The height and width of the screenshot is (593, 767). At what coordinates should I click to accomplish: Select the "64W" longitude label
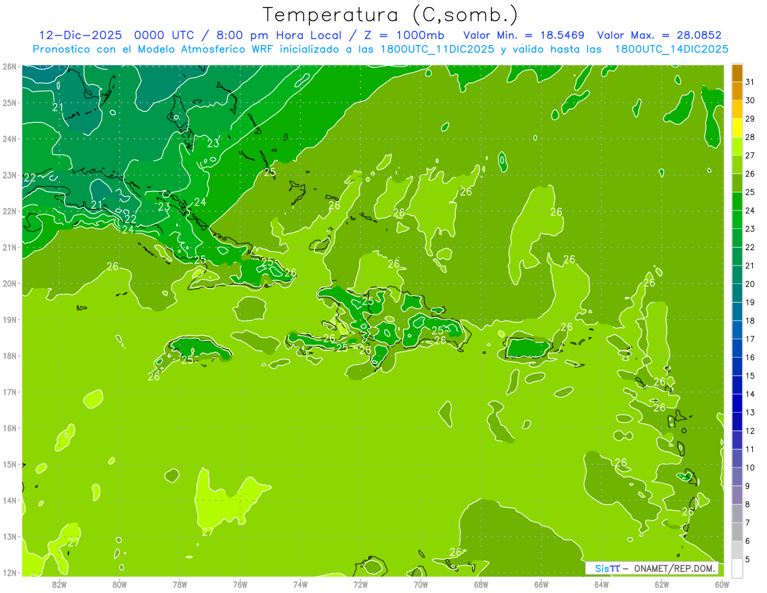601,584
